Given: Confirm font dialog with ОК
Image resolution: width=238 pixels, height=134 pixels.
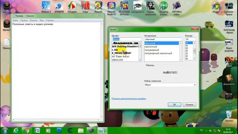Looking at the screenshot, I should [x=174, y=105].
